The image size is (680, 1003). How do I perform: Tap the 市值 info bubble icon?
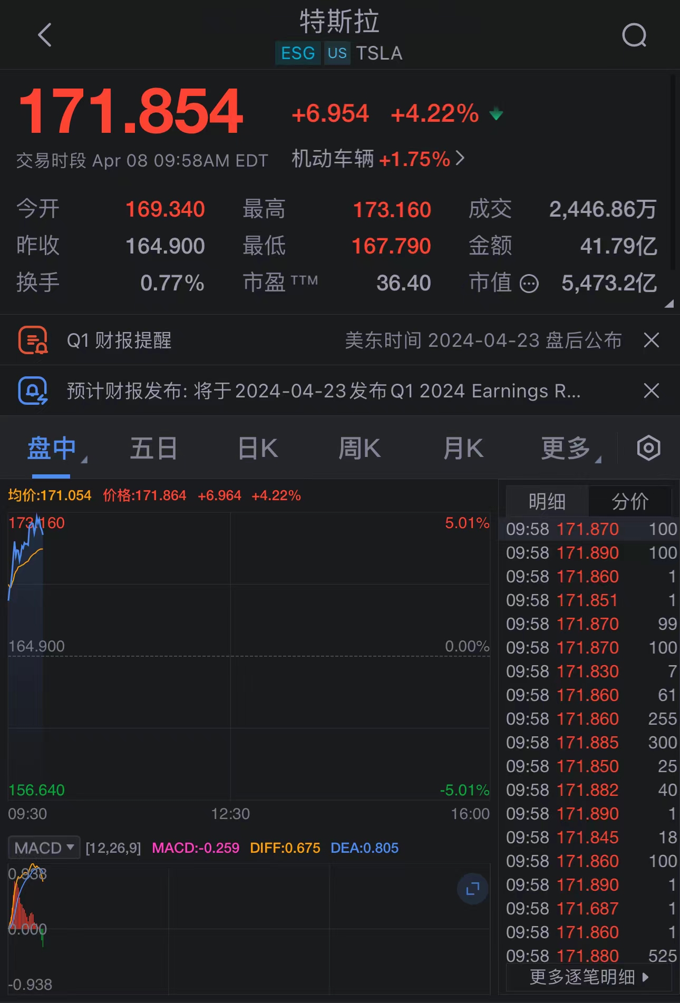coord(529,284)
